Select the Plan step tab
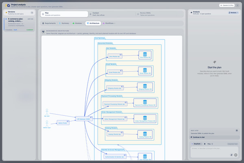 click(64, 14)
